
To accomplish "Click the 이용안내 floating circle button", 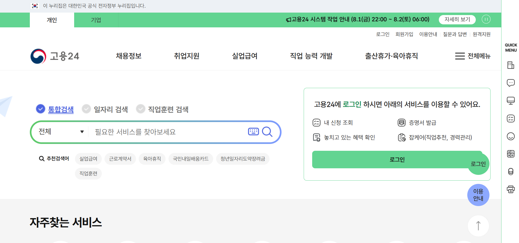I will coord(478,195).
